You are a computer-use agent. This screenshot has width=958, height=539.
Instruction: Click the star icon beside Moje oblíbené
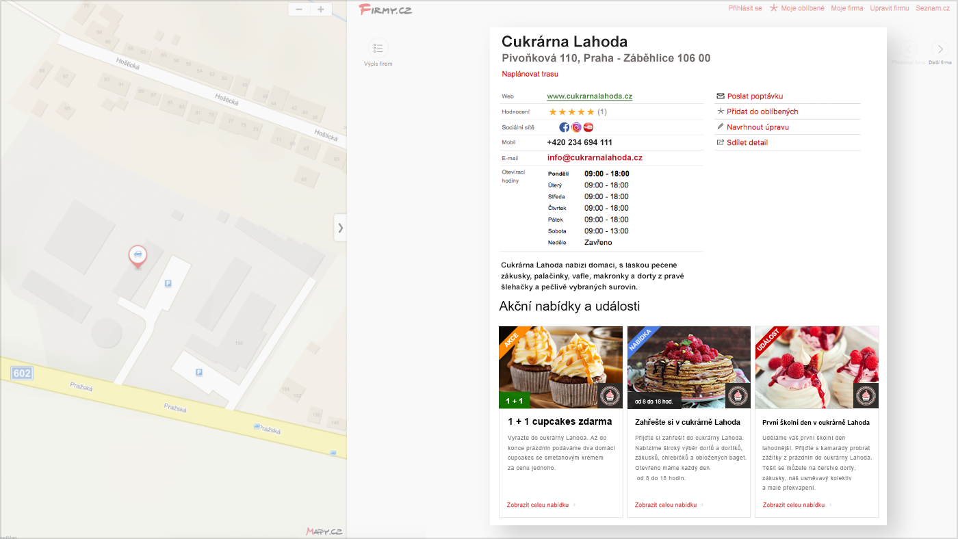[x=774, y=8]
